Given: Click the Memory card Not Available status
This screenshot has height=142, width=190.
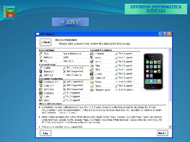Looking at the screenshot, I should [126, 90].
